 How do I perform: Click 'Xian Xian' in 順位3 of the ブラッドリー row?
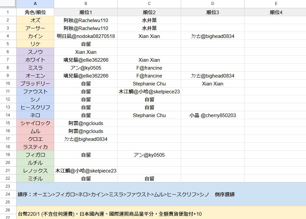pos(212,83)
